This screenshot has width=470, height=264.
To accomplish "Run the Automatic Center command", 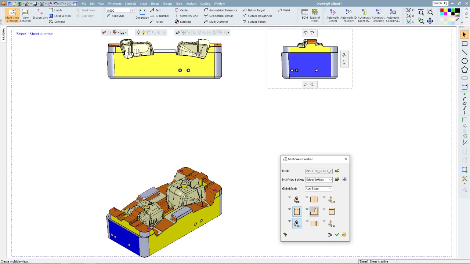I will (x=333, y=16).
